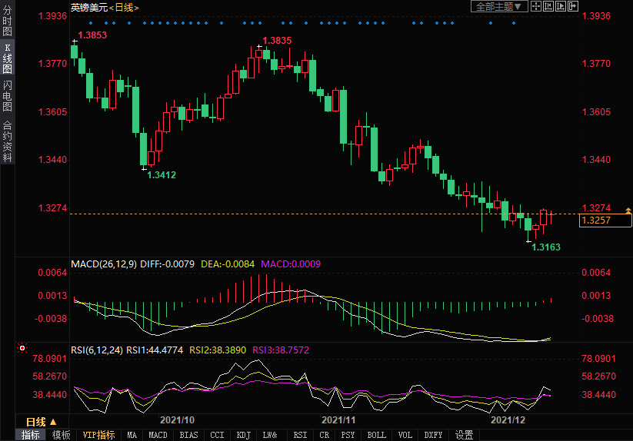Screen dimensions: 633x441
Task: Click the jump-to-start chart icon
Action: [x=549, y=6]
